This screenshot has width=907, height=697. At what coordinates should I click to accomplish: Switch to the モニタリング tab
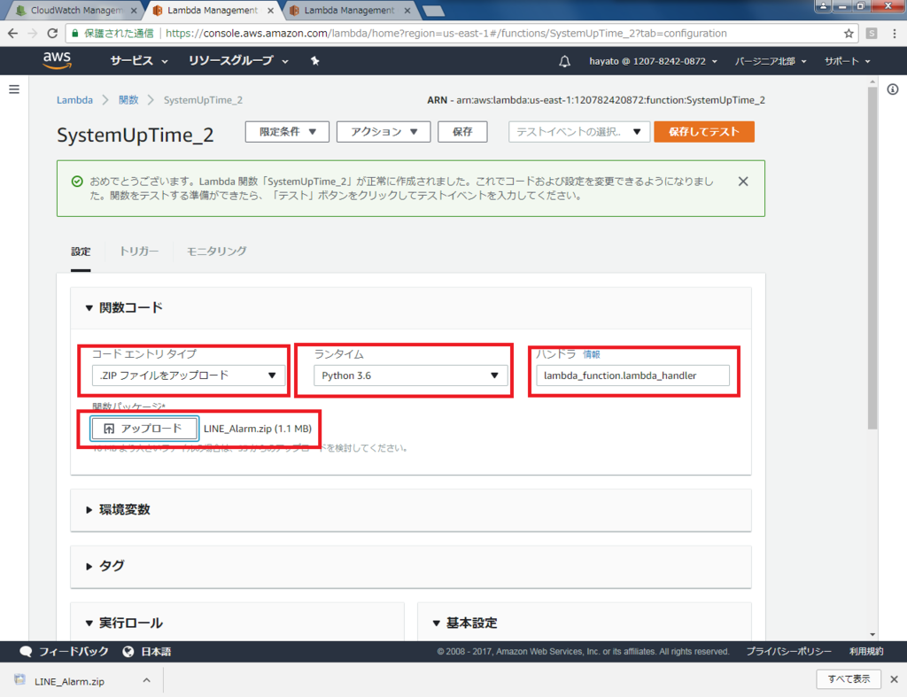(x=216, y=251)
